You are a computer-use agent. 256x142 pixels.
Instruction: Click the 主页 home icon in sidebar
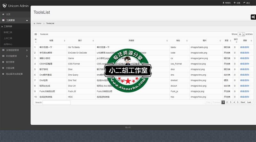click(3, 14)
